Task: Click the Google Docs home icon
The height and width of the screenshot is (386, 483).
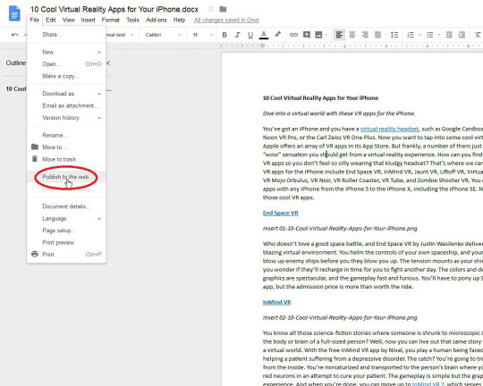Action: click(x=14, y=14)
